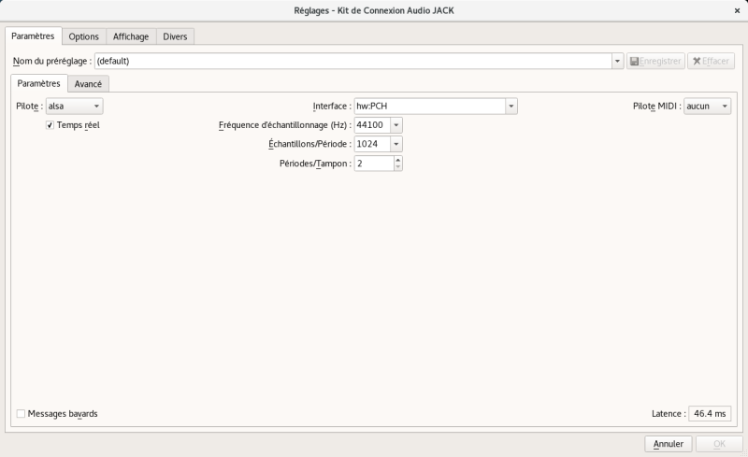Click the preset name text field

point(353,61)
